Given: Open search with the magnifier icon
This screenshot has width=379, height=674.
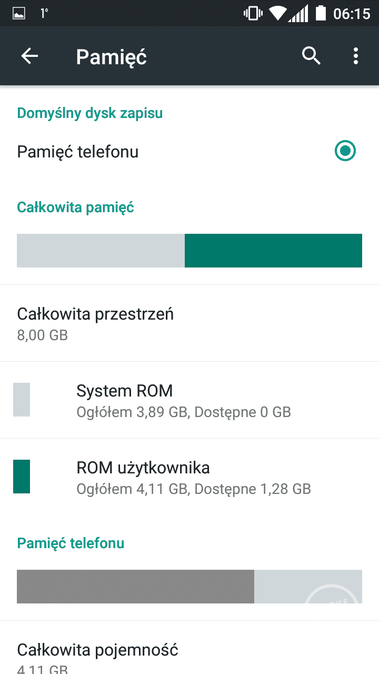Looking at the screenshot, I should click(311, 55).
